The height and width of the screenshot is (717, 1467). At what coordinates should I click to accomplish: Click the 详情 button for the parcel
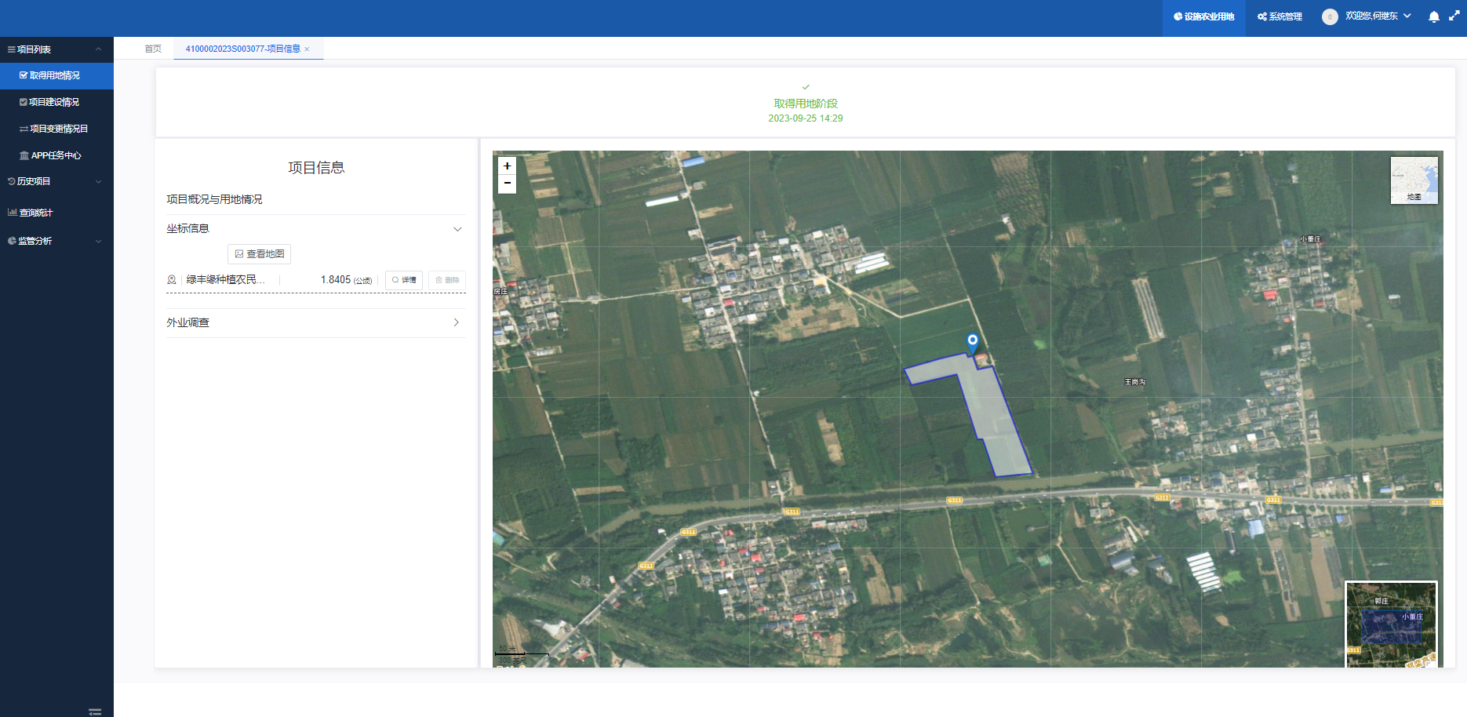click(x=404, y=280)
